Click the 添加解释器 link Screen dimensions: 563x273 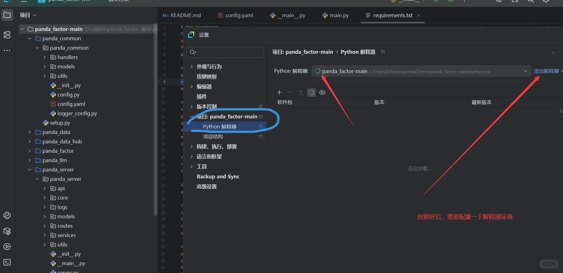pyautogui.click(x=546, y=71)
